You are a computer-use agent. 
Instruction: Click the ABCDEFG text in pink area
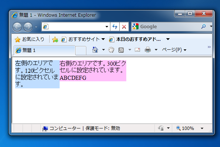pyautogui.click(x=73, y=78)
